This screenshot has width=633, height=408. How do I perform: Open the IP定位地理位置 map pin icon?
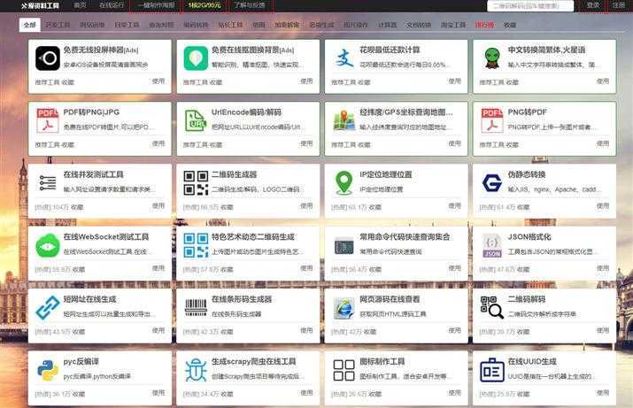click(x=344, y=183)
